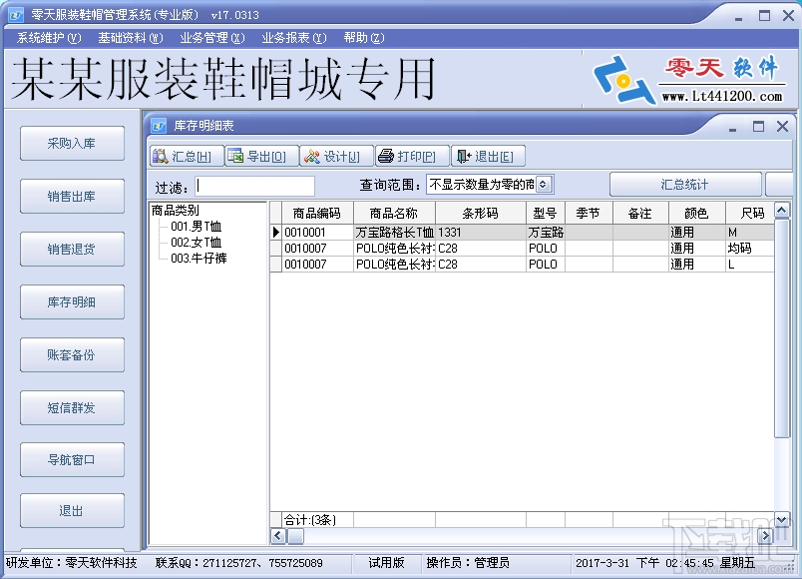Click the 采购入库 sidebar button
This screenshot has width=802, height=579.
pyautogui.click(x=72, y=144)
